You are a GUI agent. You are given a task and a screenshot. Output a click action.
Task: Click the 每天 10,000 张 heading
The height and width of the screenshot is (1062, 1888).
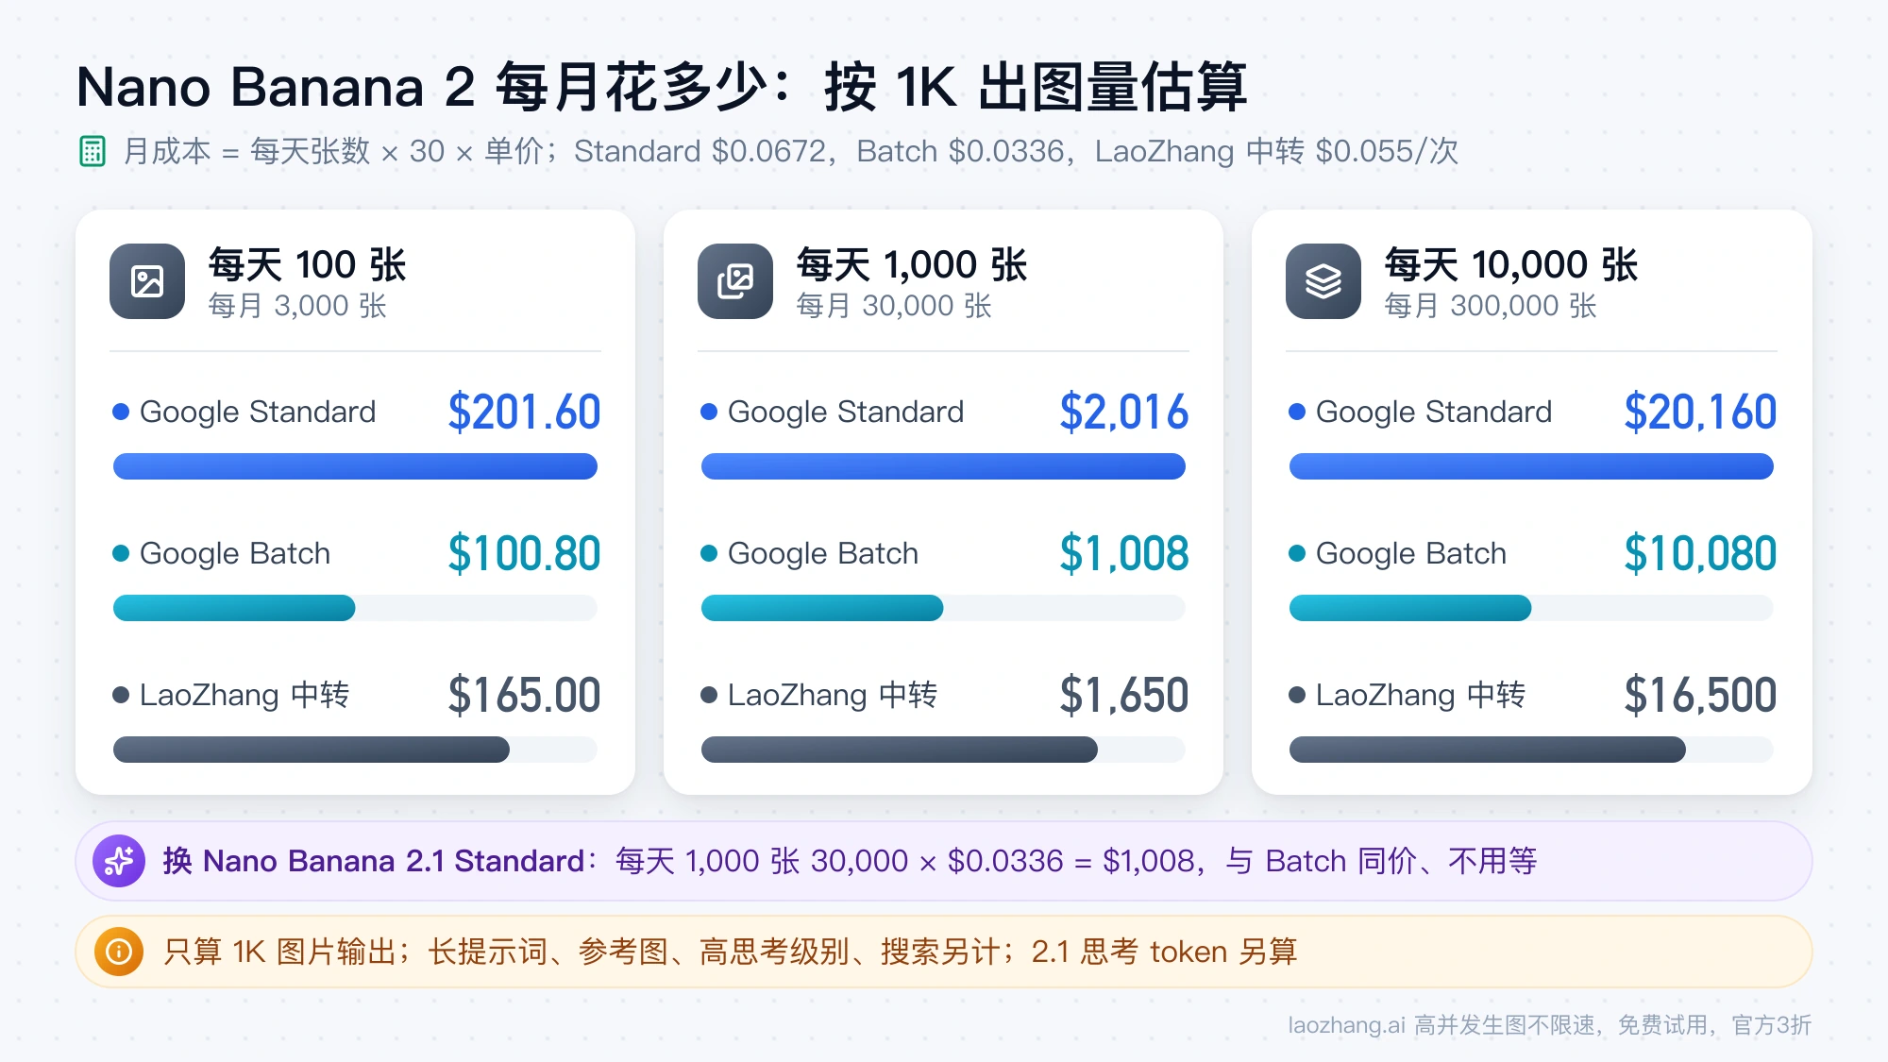coord(1510,264)
